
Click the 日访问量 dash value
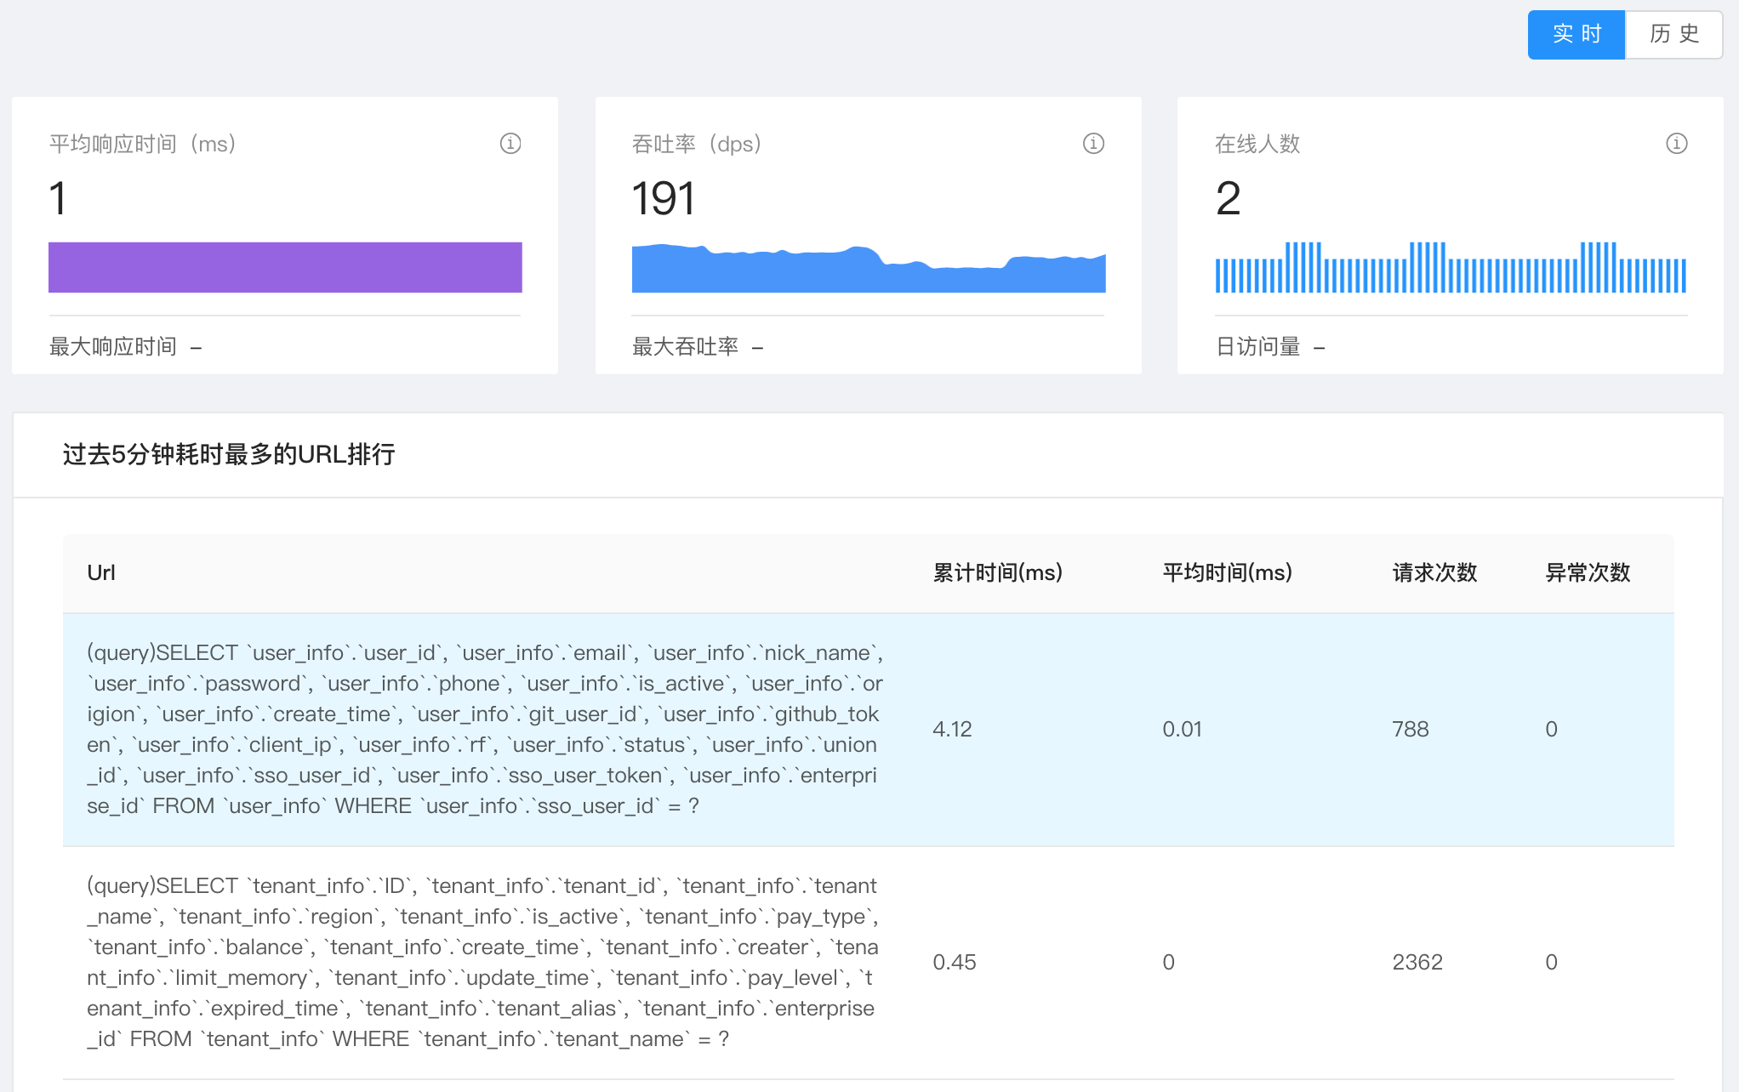coord(1318,346)
